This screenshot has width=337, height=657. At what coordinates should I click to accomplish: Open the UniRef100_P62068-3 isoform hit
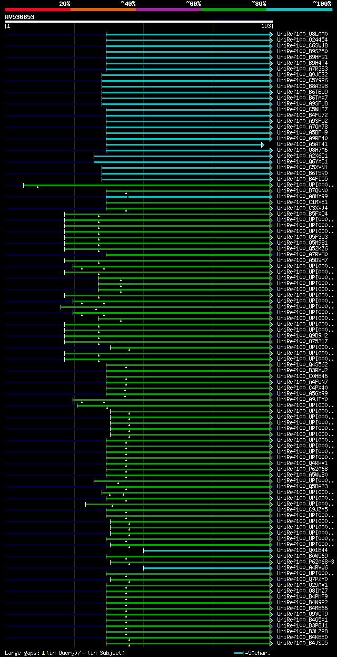pos(305,562)
